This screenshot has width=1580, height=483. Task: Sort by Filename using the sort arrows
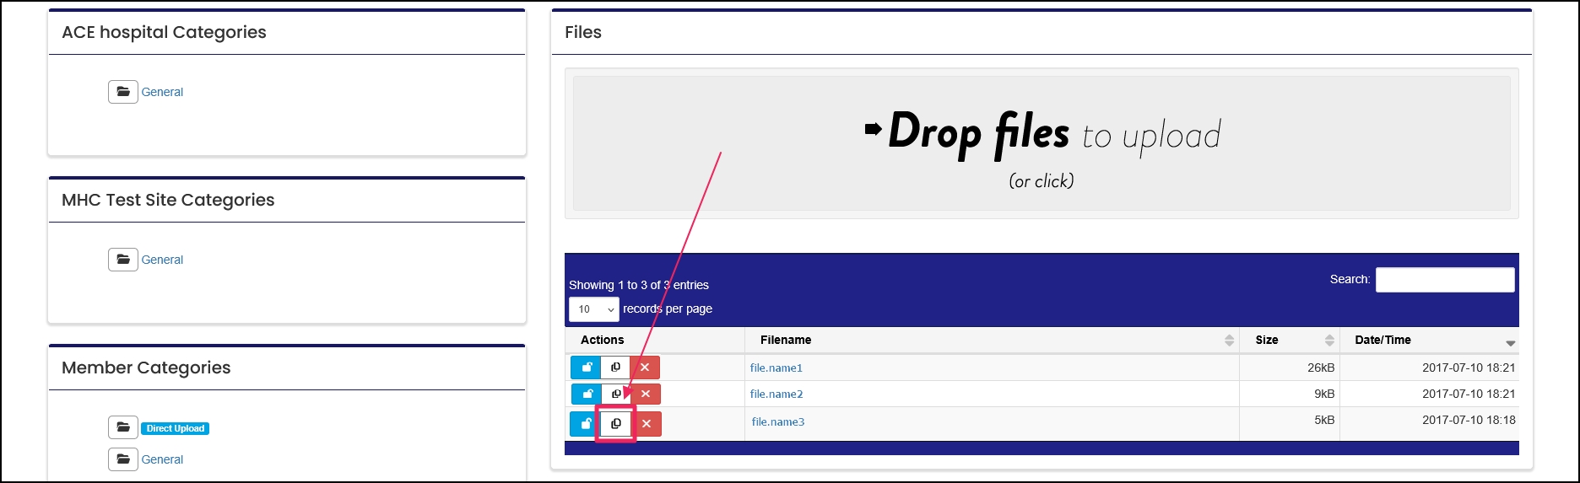click(x=1229, y=341)
